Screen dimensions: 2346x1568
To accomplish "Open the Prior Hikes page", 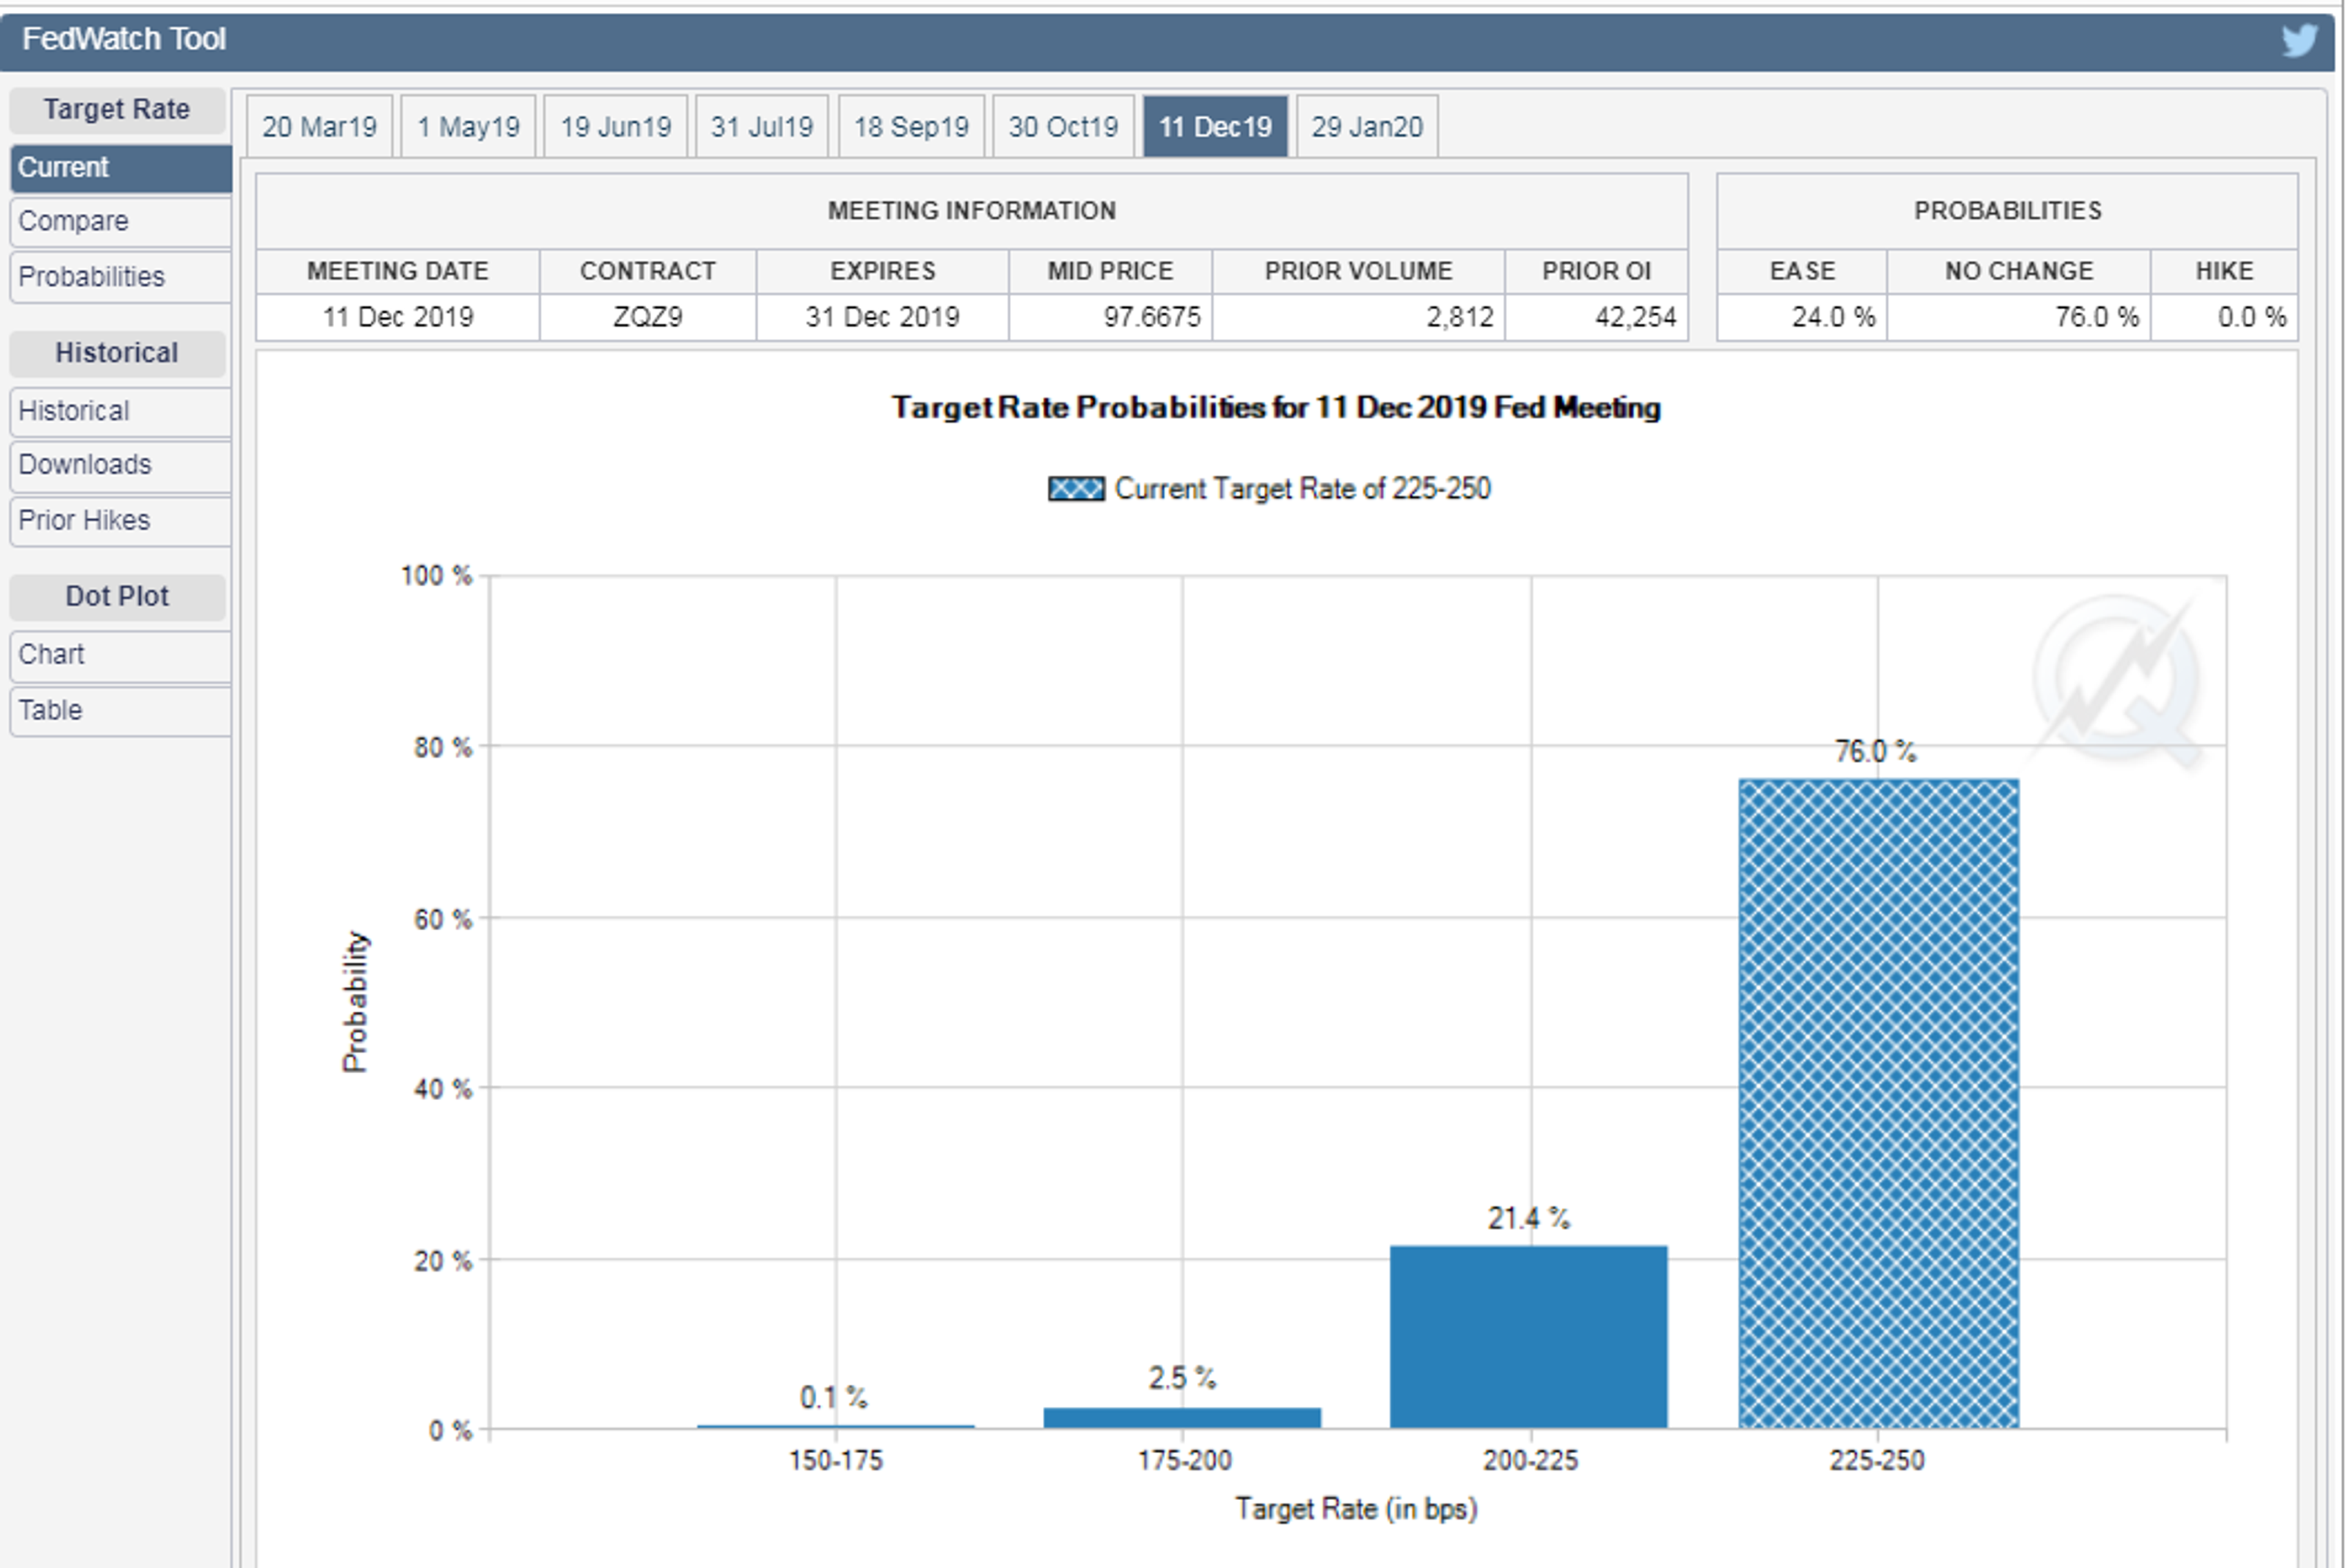I will (121, 521).
